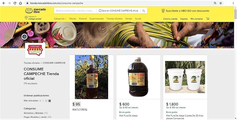This screenshot has height=120, width=237.
Task: Go to the Supermercado section
Action: [x=97, y=19]
